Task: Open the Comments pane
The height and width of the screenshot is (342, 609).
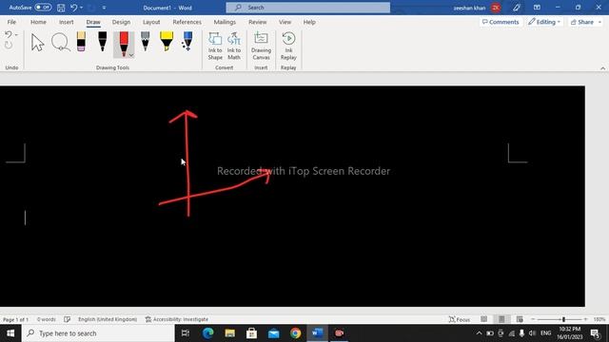Action: [501, 22]
